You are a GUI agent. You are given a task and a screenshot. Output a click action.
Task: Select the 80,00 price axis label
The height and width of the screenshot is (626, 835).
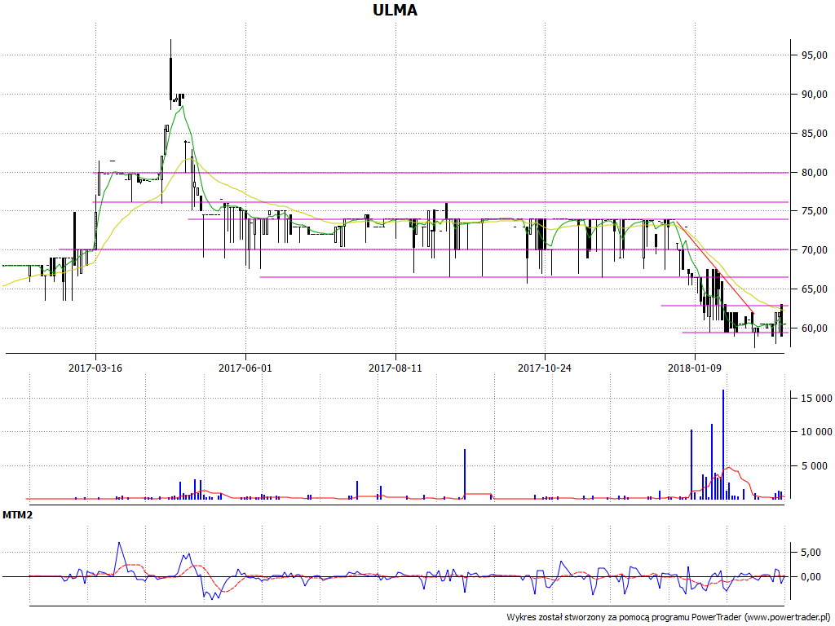click(815, 173)
